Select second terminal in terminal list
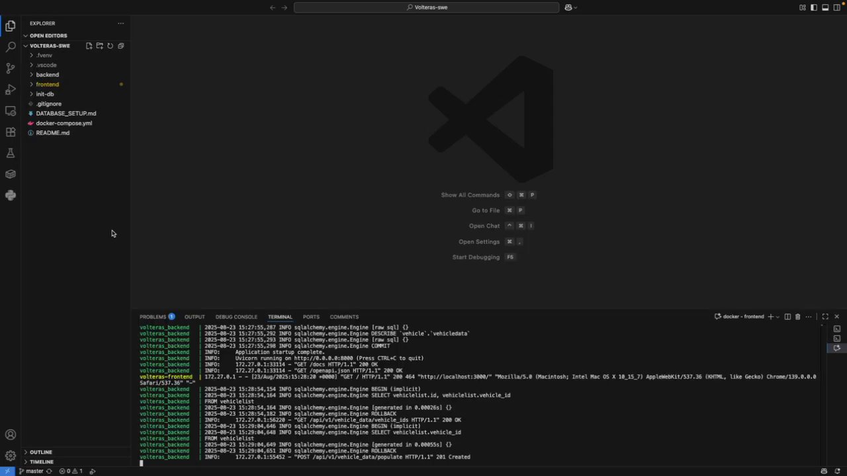 coord(837,338)
